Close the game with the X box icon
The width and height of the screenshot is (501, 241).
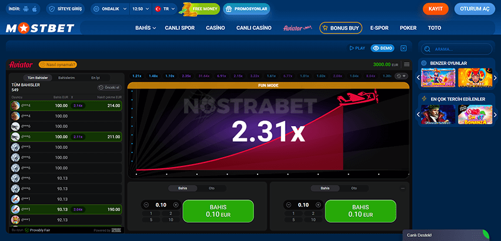coord(403,48)
